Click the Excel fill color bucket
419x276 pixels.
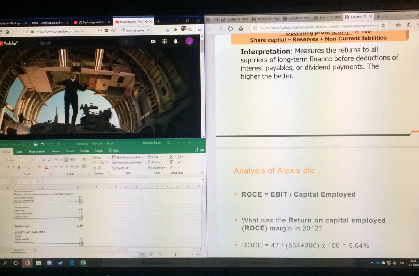[x=39, y=167]
